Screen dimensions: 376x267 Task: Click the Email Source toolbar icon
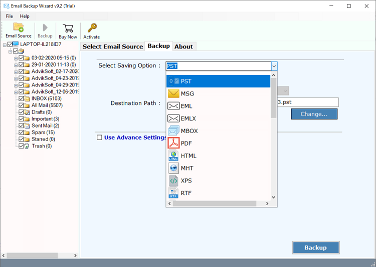[18, 30]
